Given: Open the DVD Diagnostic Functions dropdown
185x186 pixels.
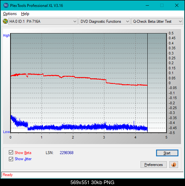Looking at the screenshot, I should pyautogui.click(x=104, y=22).
